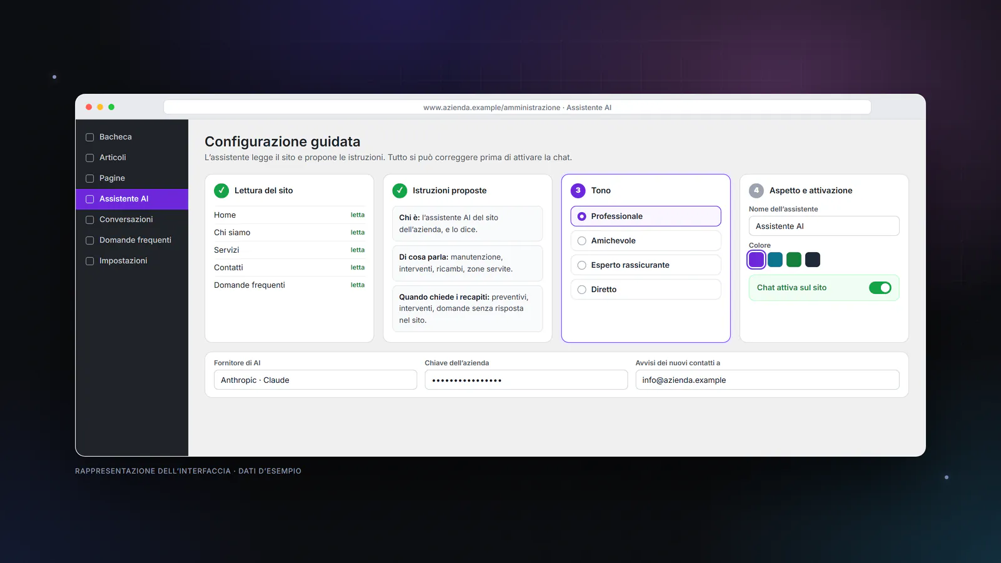Open Impostazioni from the sidebar
Image resolution: width=1001 pixels, height=563 pixels.
click(132, 261)
